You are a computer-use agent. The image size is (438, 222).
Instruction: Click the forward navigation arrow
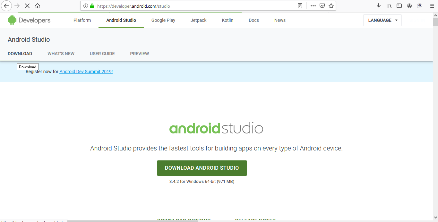click(x=17, y=6)
